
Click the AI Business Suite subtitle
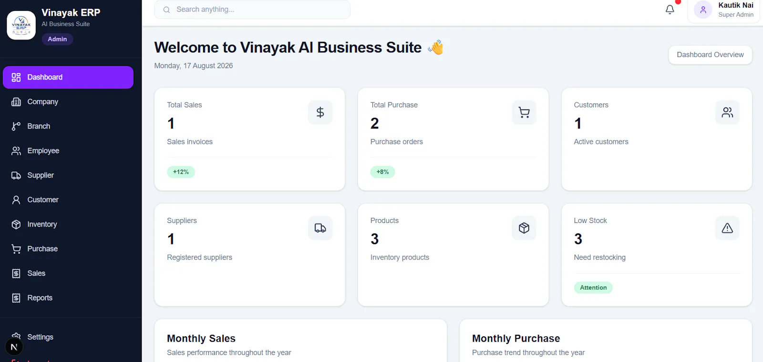click(x=66, y=24)
